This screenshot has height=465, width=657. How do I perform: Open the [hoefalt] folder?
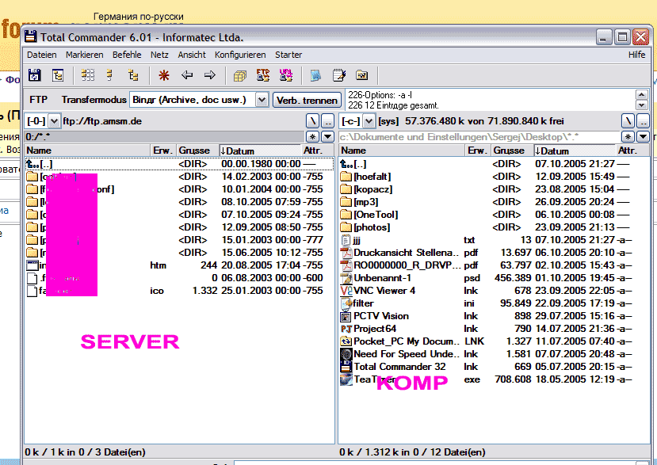pos(486,177)
